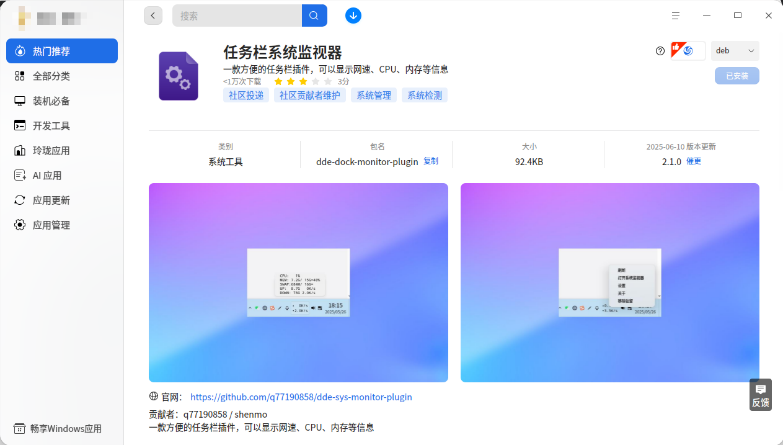The height and width of the screenshot is (445, 783).
Task: Click 催更 next to version 2.1.0
Action: (x=694, y=161)
